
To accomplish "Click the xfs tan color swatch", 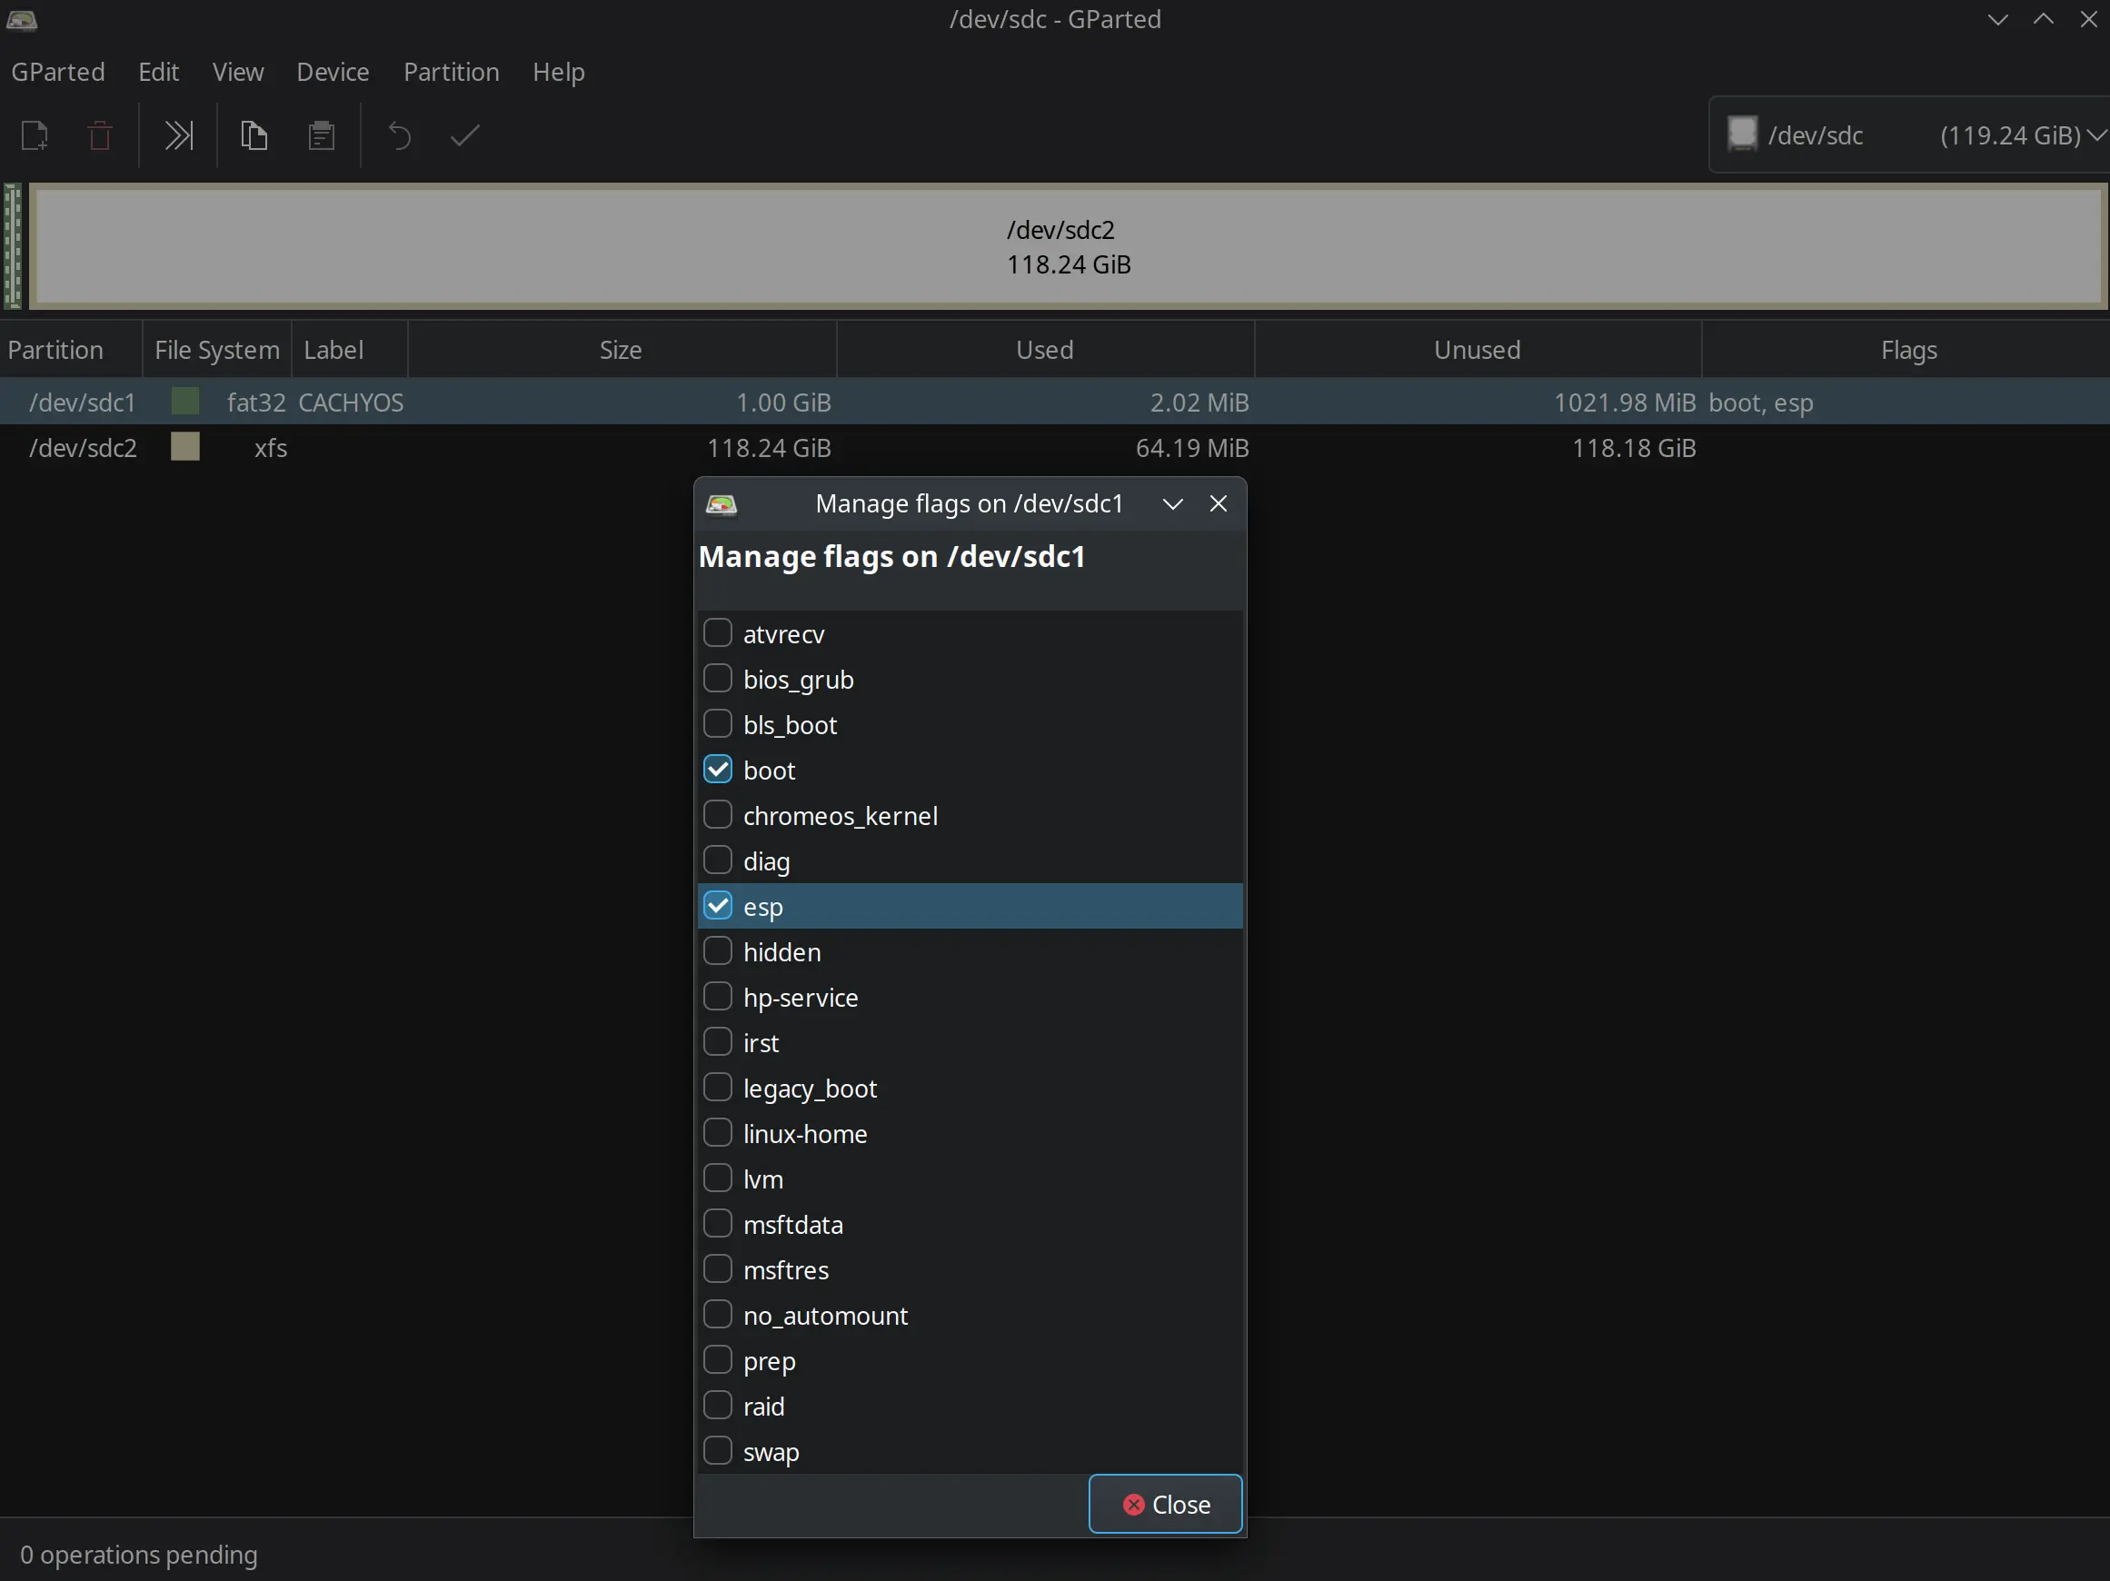I will 185,446.
